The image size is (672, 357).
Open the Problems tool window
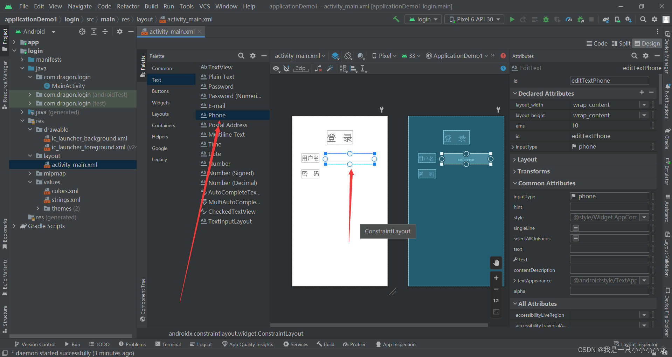tap(132, 344)
